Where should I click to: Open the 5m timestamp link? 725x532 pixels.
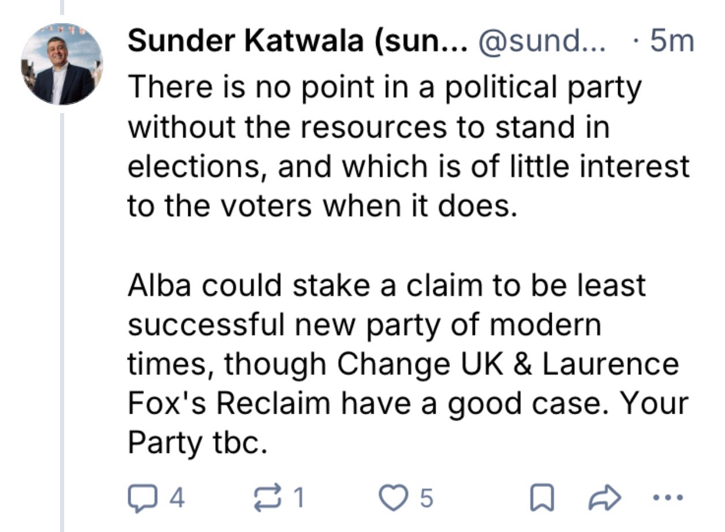(x=671, y=42)
